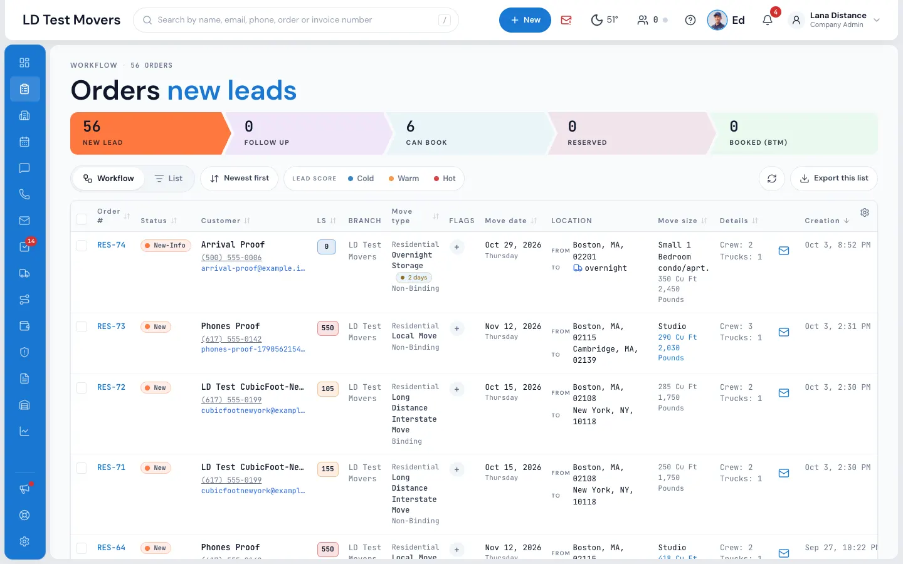Screen dimensions: 903x564
Task: Click Export this list button
Action: coord(833,179)
